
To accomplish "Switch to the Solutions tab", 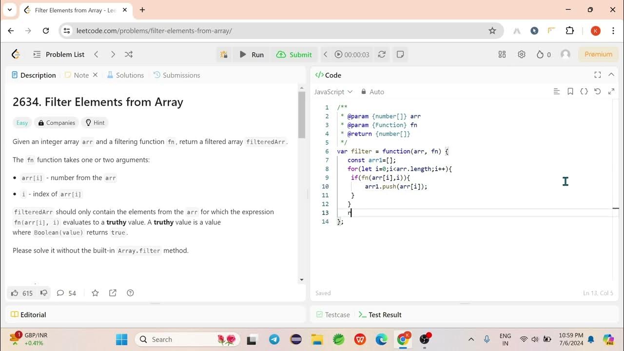I will tap(125, 75).
